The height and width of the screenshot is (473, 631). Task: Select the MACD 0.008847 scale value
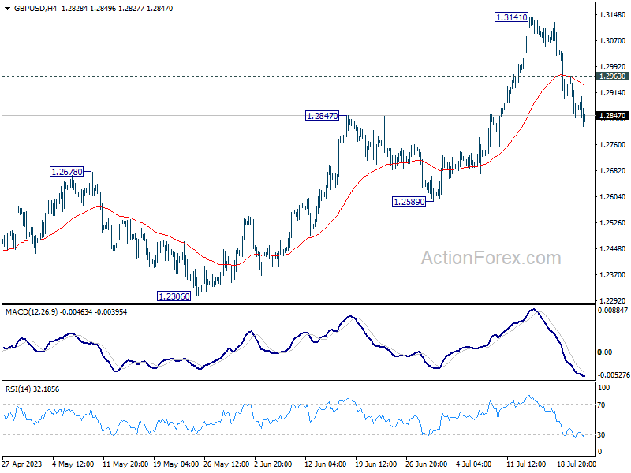pos(613,311)
